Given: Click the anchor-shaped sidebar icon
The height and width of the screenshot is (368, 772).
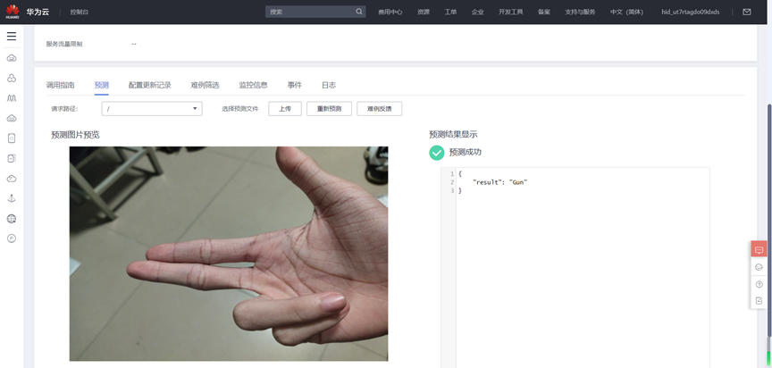Looking at the screenshot, I should click(12, 198).
